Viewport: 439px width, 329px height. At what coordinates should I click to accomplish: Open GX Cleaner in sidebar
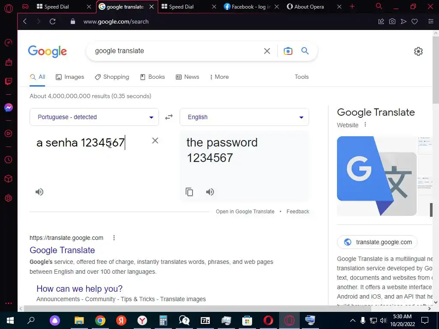pyautogui.click(x=9, y=62)
